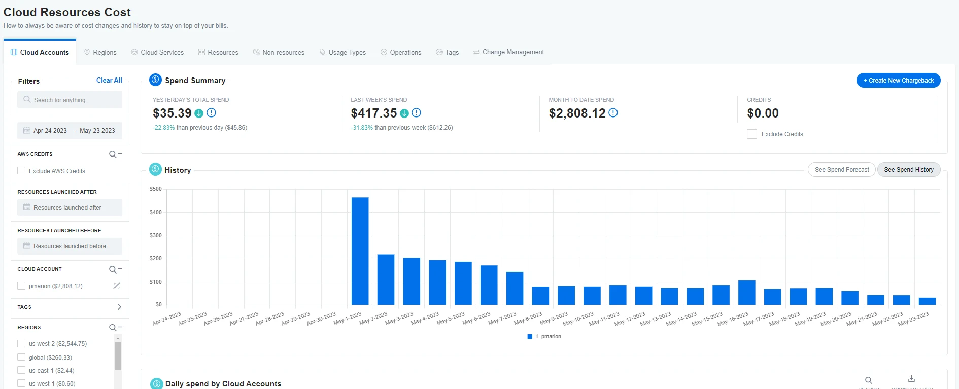Click the Regions tab pin icon

coord(87,52)
